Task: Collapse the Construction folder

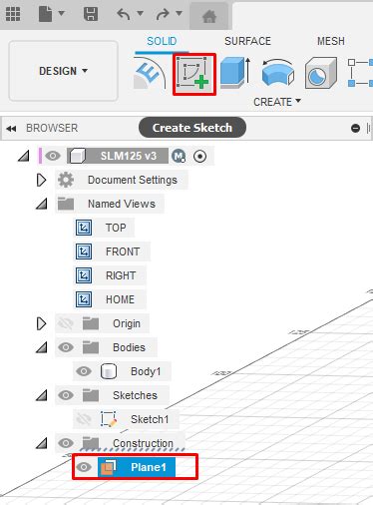Action: tap(42, 443)
